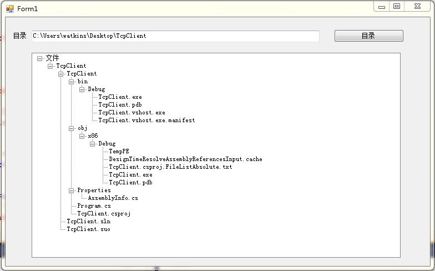Collapse the Debug node under x86
The height and width of the screenshot is (271, 435).
(x=92, y=144)
